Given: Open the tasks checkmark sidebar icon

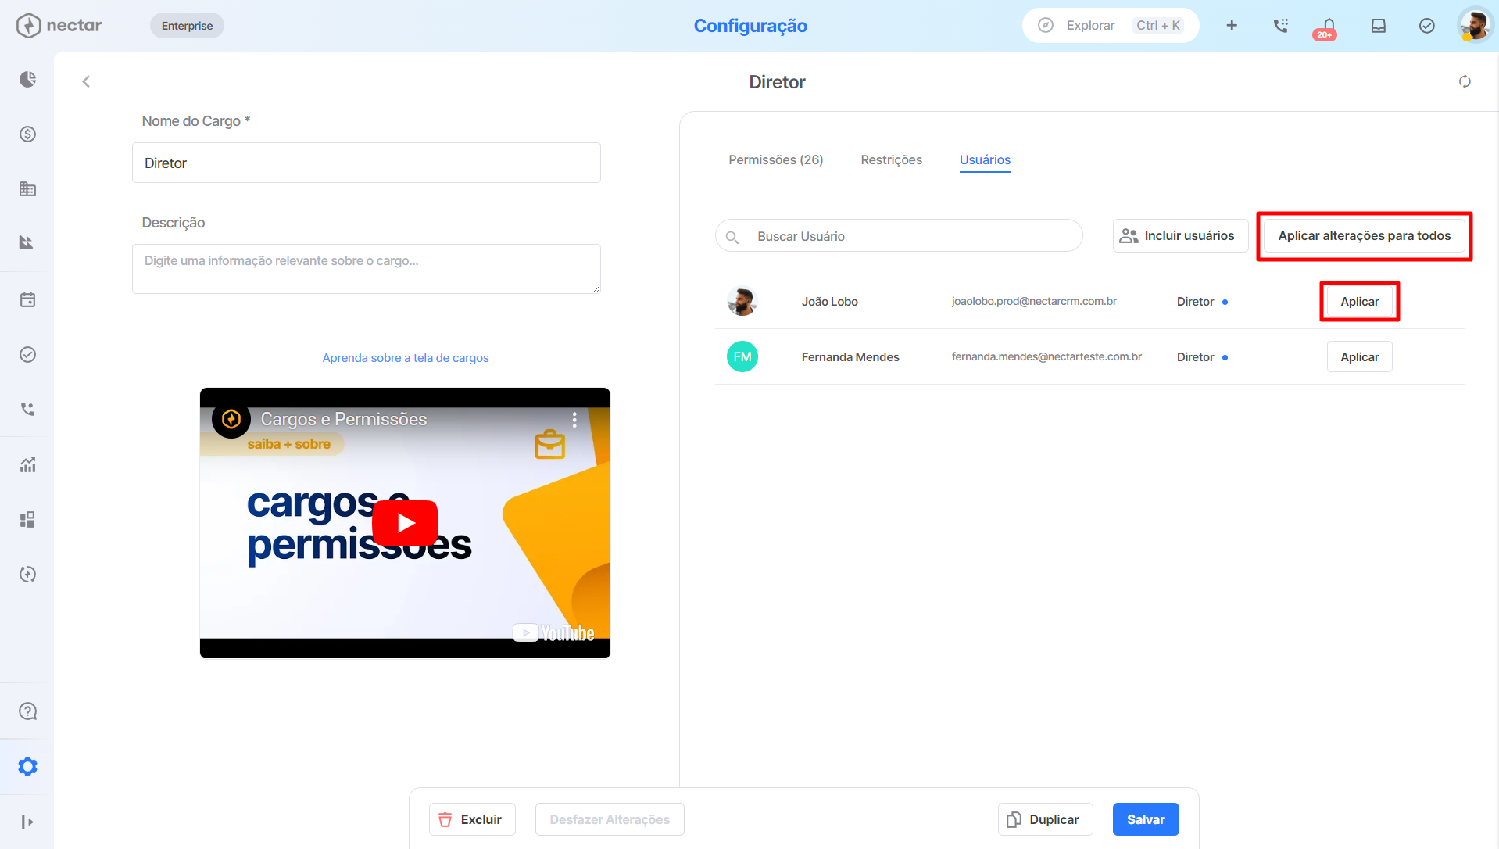Looking at the screenshot, I should (27, 354).
